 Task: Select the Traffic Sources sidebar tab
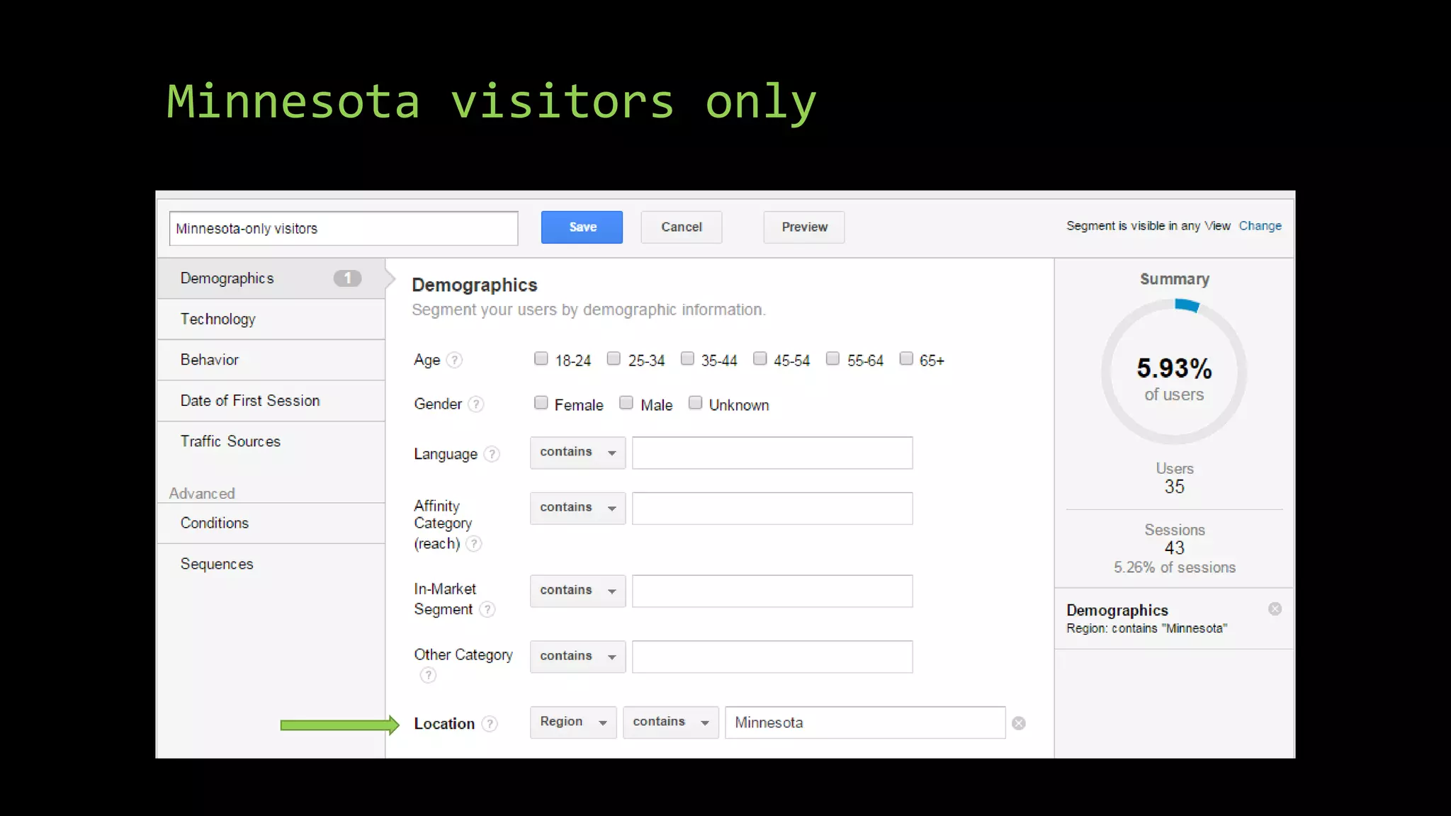271,441
